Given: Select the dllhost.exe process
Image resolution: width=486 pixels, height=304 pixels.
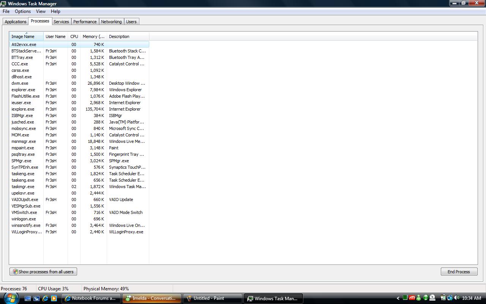Looking at the screenshot, I should (79, 77).
